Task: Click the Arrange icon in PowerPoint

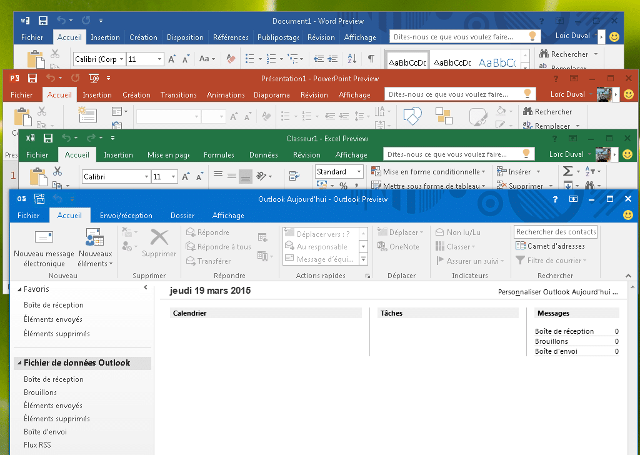Action: (444, 116)
